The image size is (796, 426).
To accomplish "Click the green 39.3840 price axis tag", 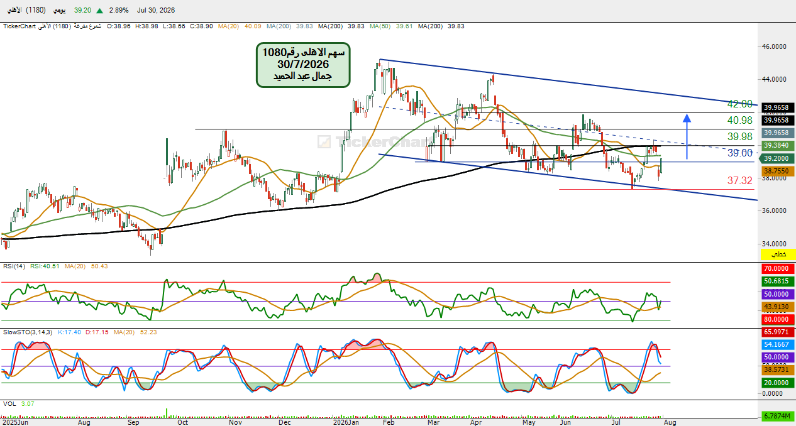I will [x=778, y=145].
